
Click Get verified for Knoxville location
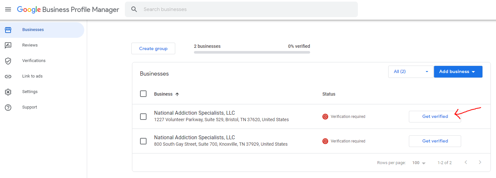tap(435, 141)
